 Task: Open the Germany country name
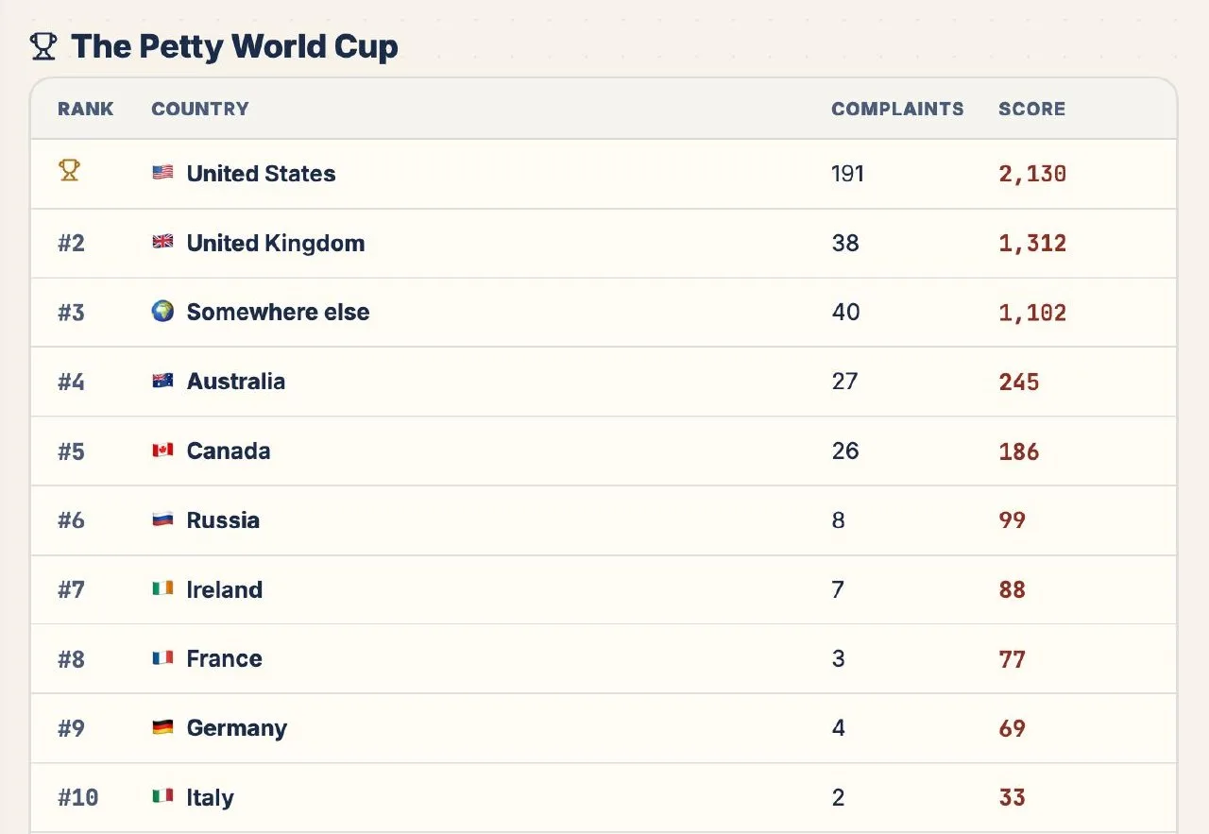(x=237, y=727)
